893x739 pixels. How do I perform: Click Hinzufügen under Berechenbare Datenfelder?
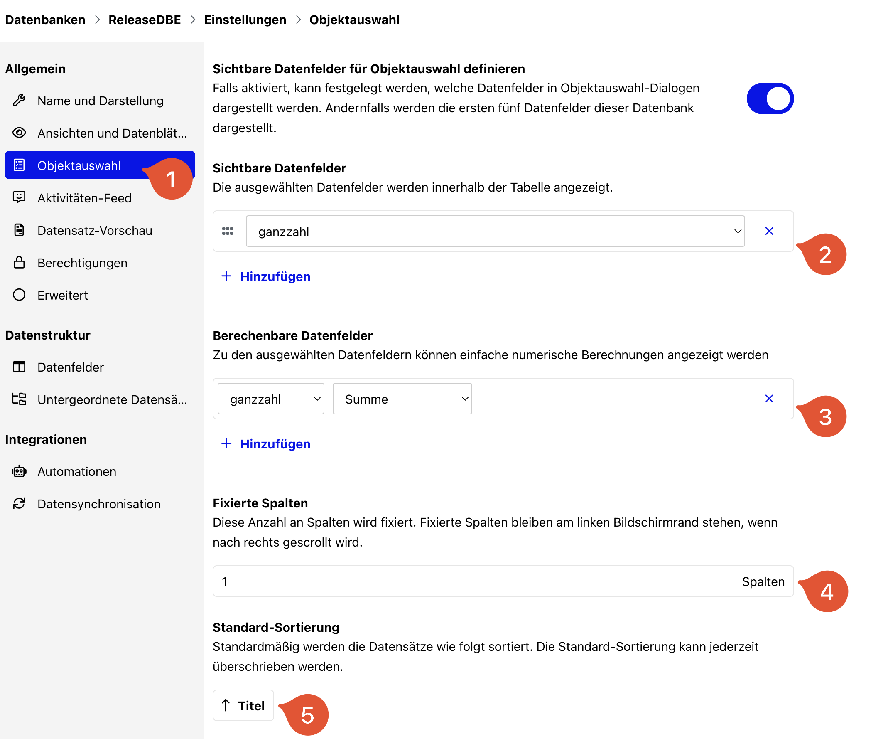click(266, 444)
